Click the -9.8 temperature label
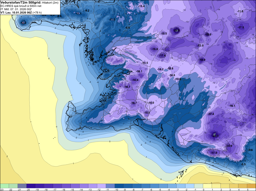This screenshot has width=256, height=191. [59, 16]
